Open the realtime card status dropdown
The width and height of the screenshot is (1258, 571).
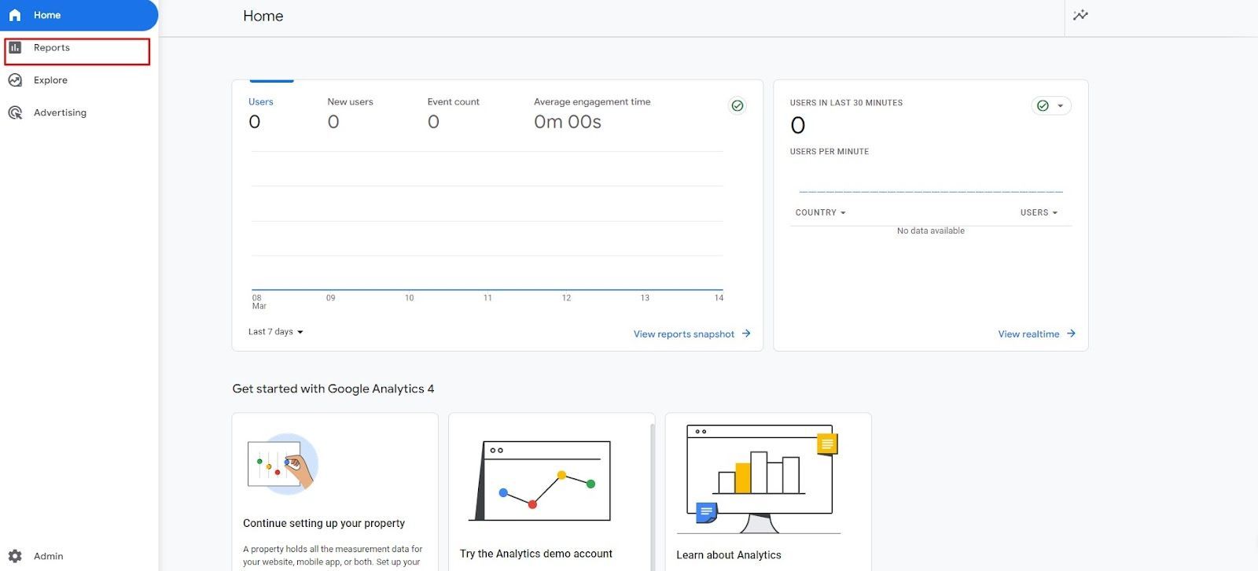[1051, 105]
